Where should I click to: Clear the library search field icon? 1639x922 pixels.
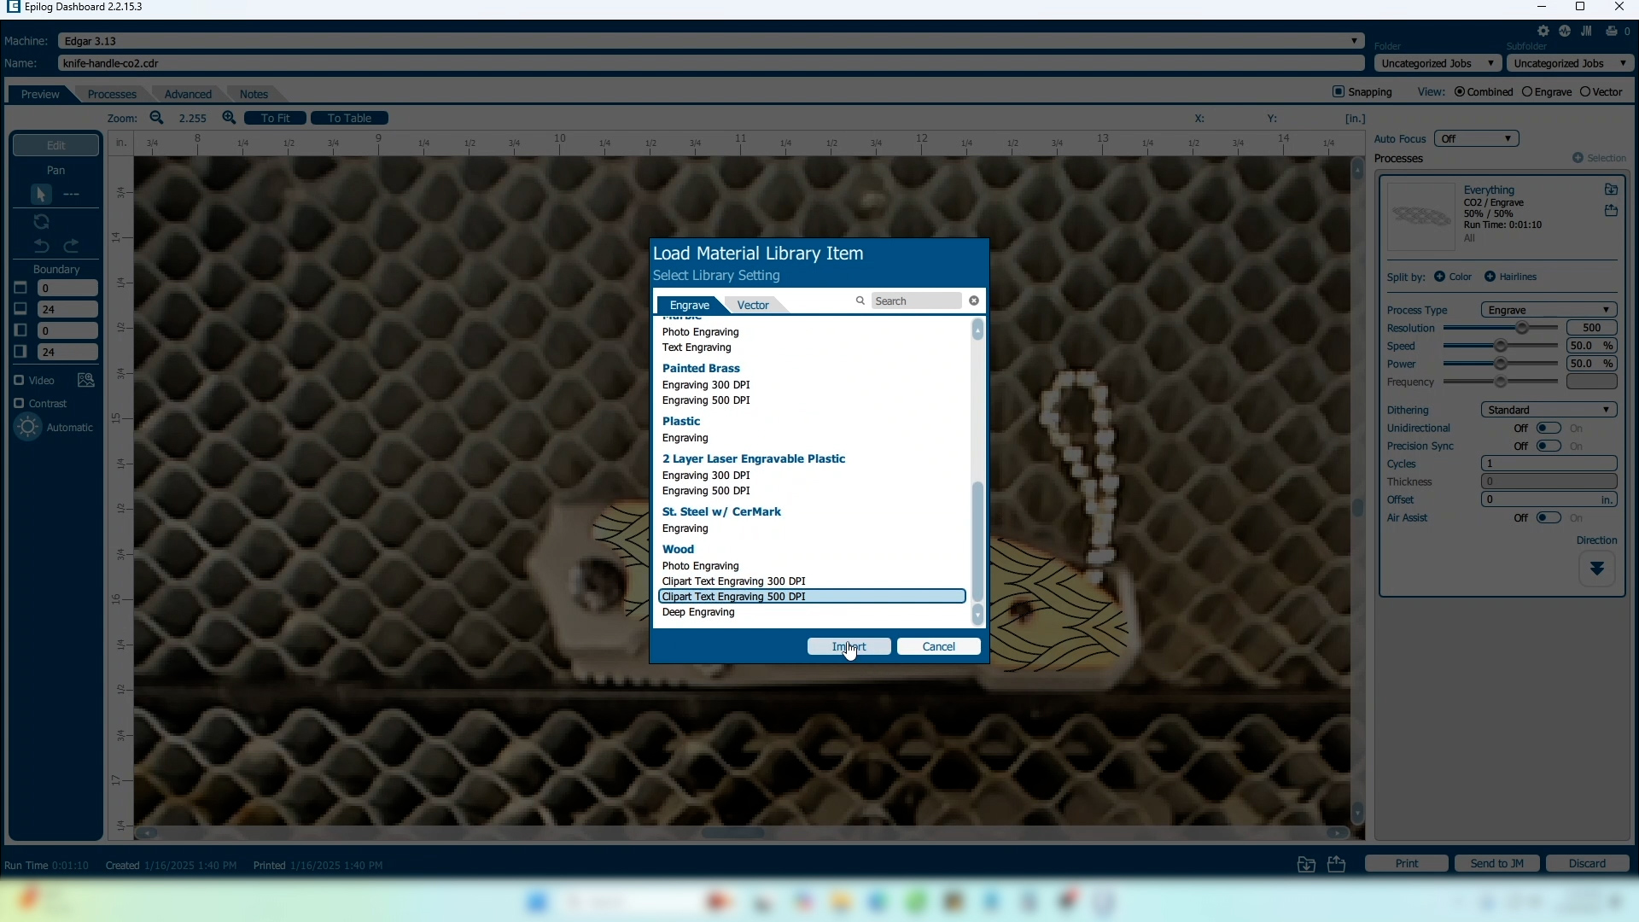974,301
